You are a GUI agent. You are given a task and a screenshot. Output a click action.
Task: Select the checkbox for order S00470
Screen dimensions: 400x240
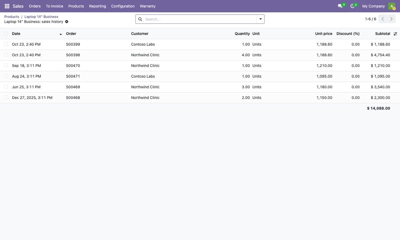(x=6, y=65)
